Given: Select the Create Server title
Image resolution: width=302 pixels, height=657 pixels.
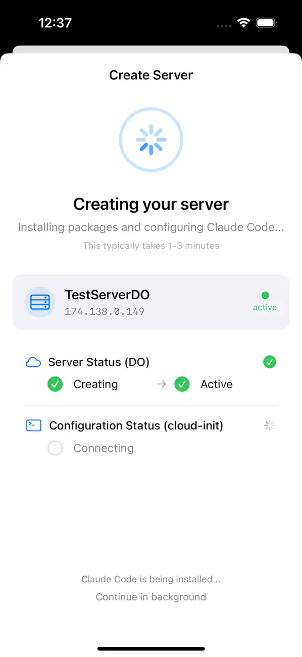Looking at the screenshot, I should 151,75.
